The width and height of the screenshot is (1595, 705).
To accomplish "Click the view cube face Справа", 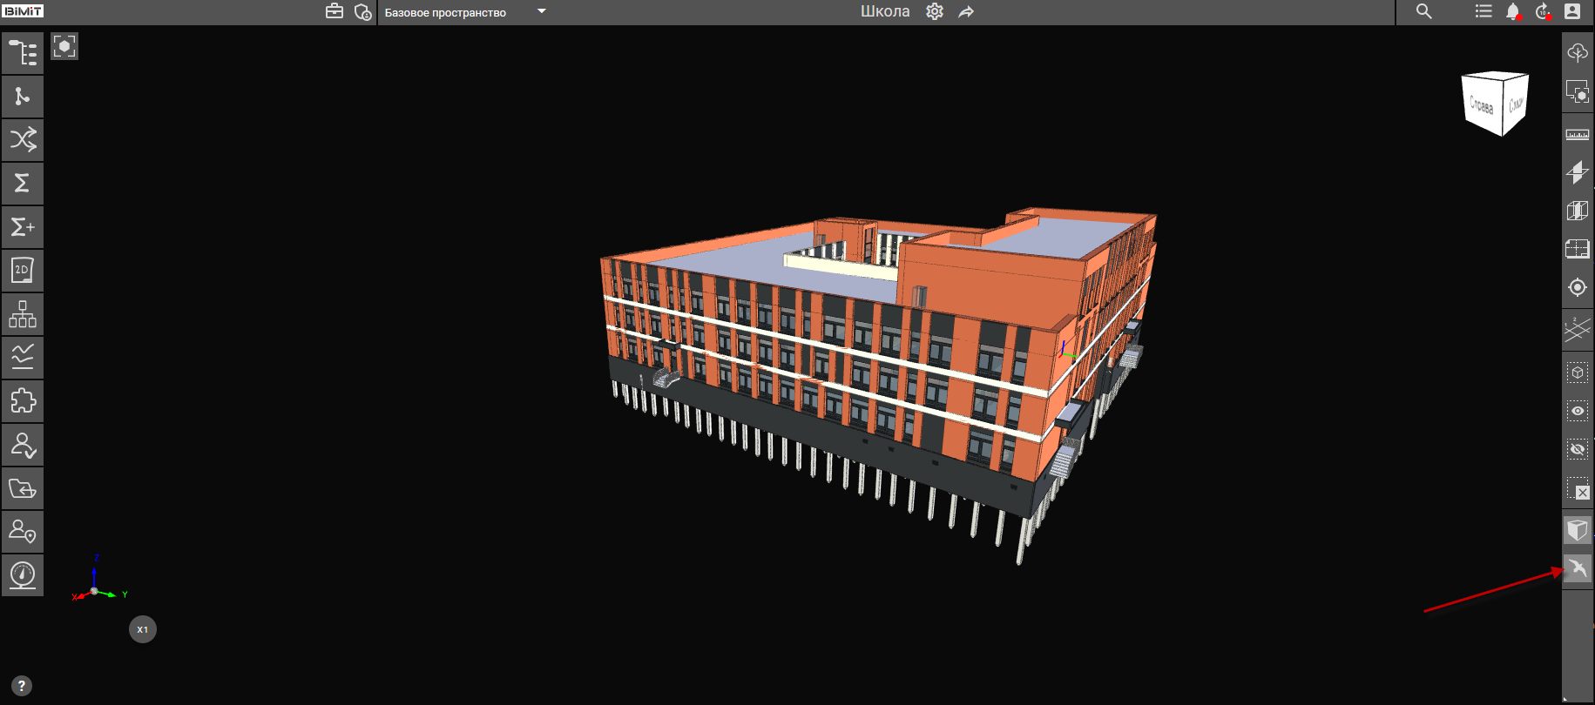I will point(1481,105).
